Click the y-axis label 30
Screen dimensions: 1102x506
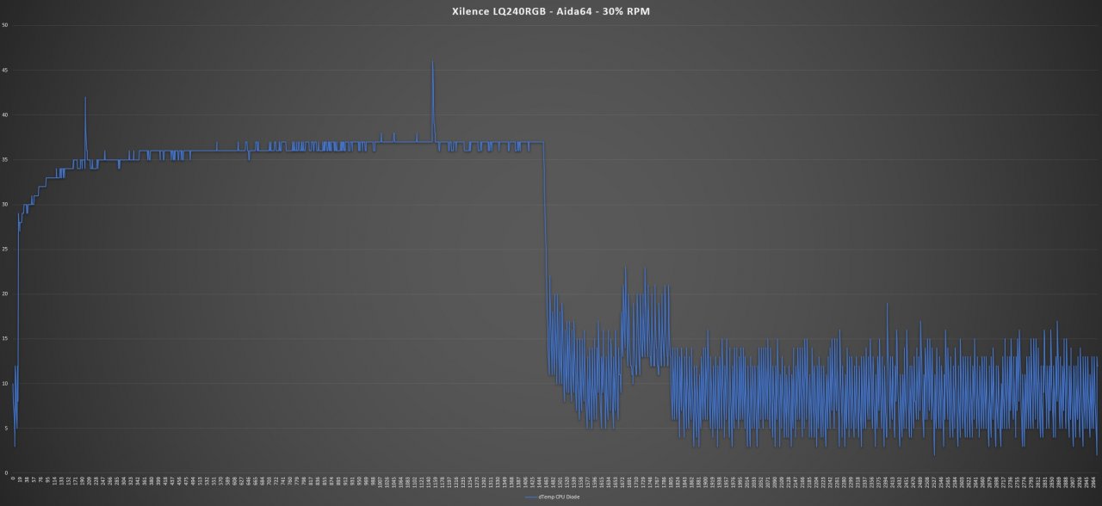coord(6,204)
